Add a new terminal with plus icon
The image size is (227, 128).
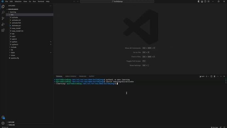pos(206,76)
